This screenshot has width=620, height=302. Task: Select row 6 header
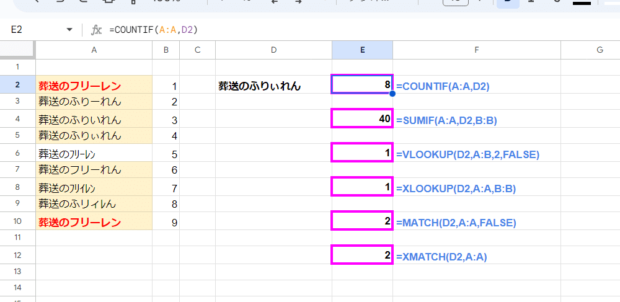pos(18,153)
